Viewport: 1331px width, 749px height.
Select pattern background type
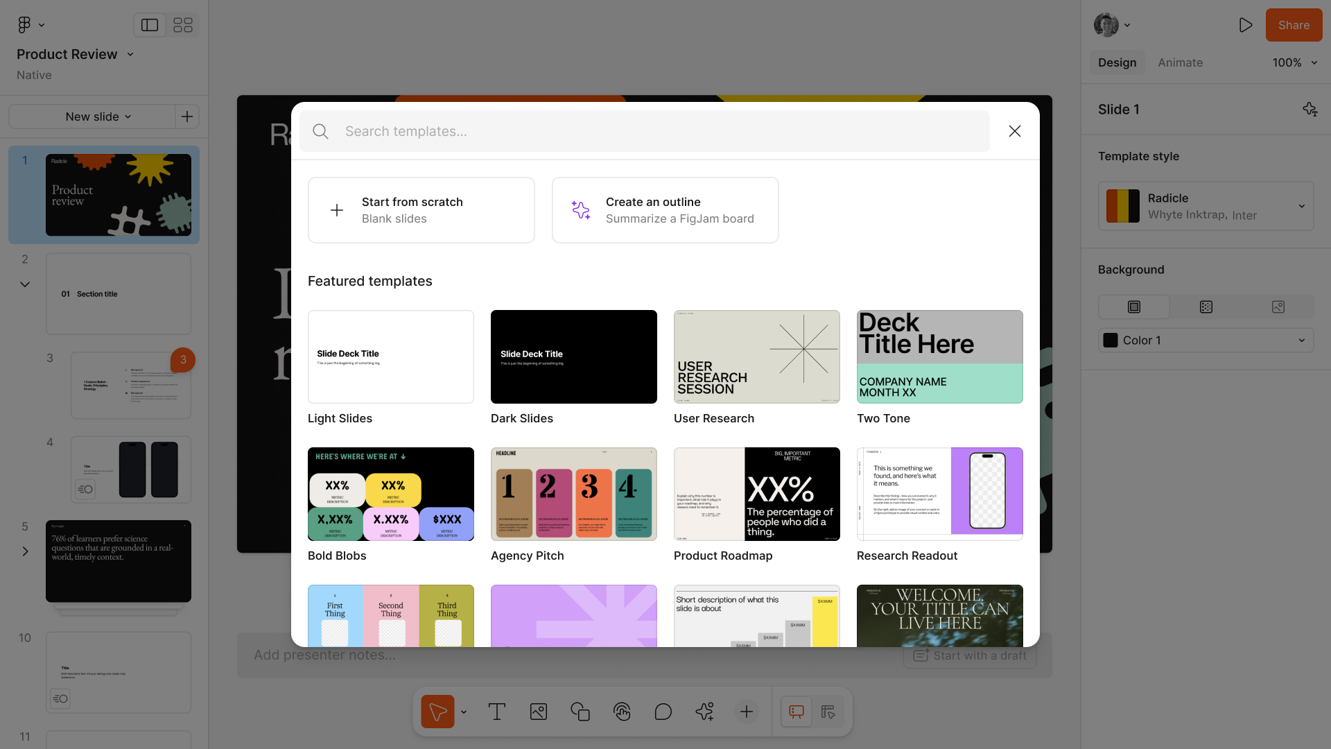(1206, 307)
